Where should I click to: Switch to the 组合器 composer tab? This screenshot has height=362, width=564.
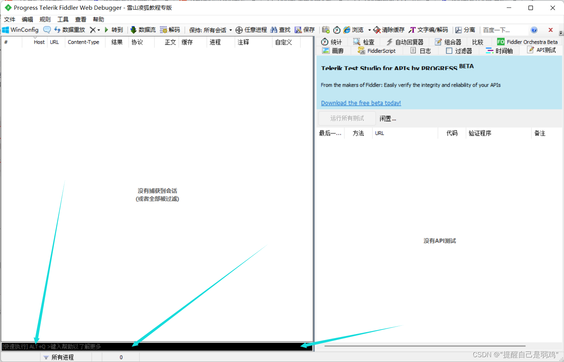point(448,42)
